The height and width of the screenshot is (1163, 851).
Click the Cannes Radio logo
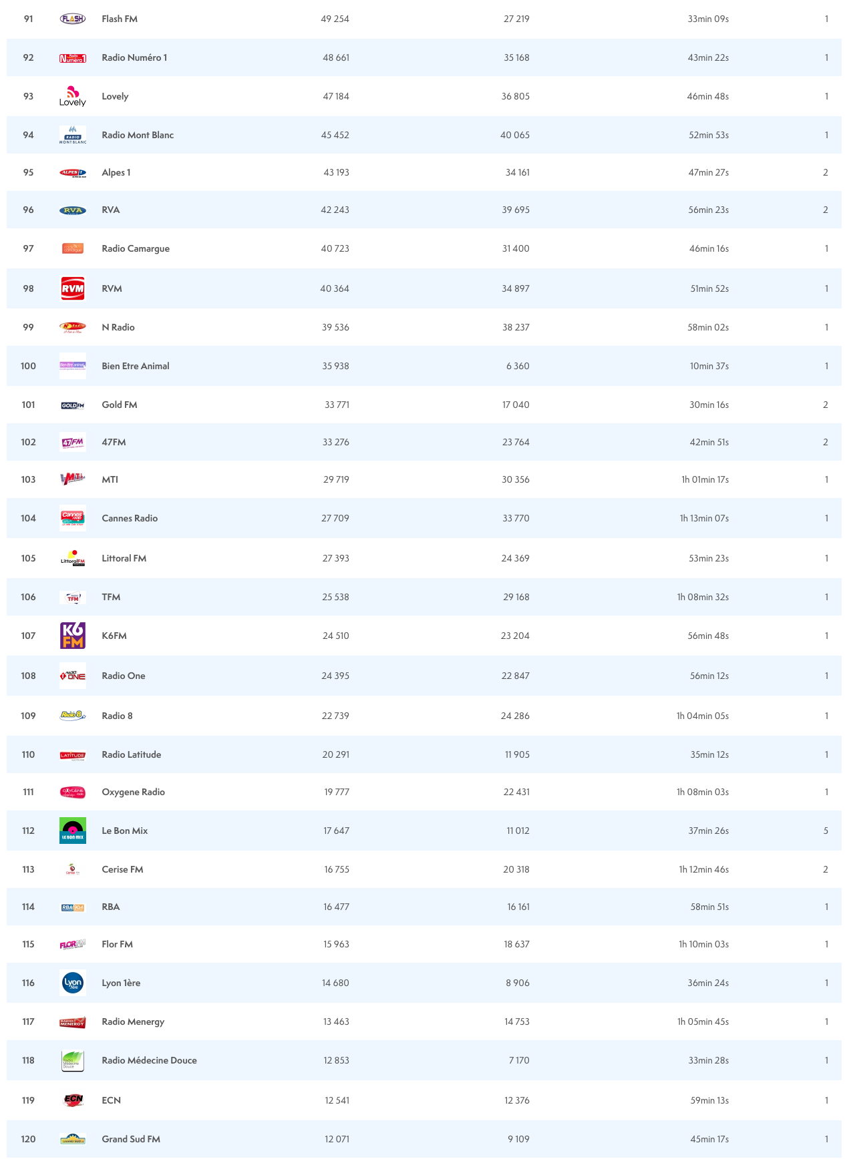click(72, 518)
